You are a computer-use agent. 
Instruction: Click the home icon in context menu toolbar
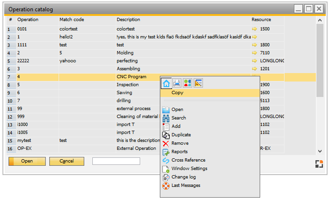pos(166,83)
